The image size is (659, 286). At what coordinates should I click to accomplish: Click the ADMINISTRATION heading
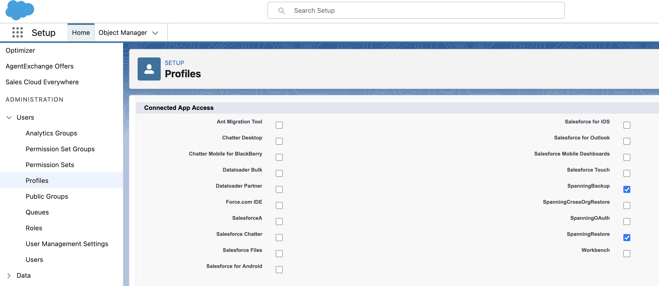35,100
